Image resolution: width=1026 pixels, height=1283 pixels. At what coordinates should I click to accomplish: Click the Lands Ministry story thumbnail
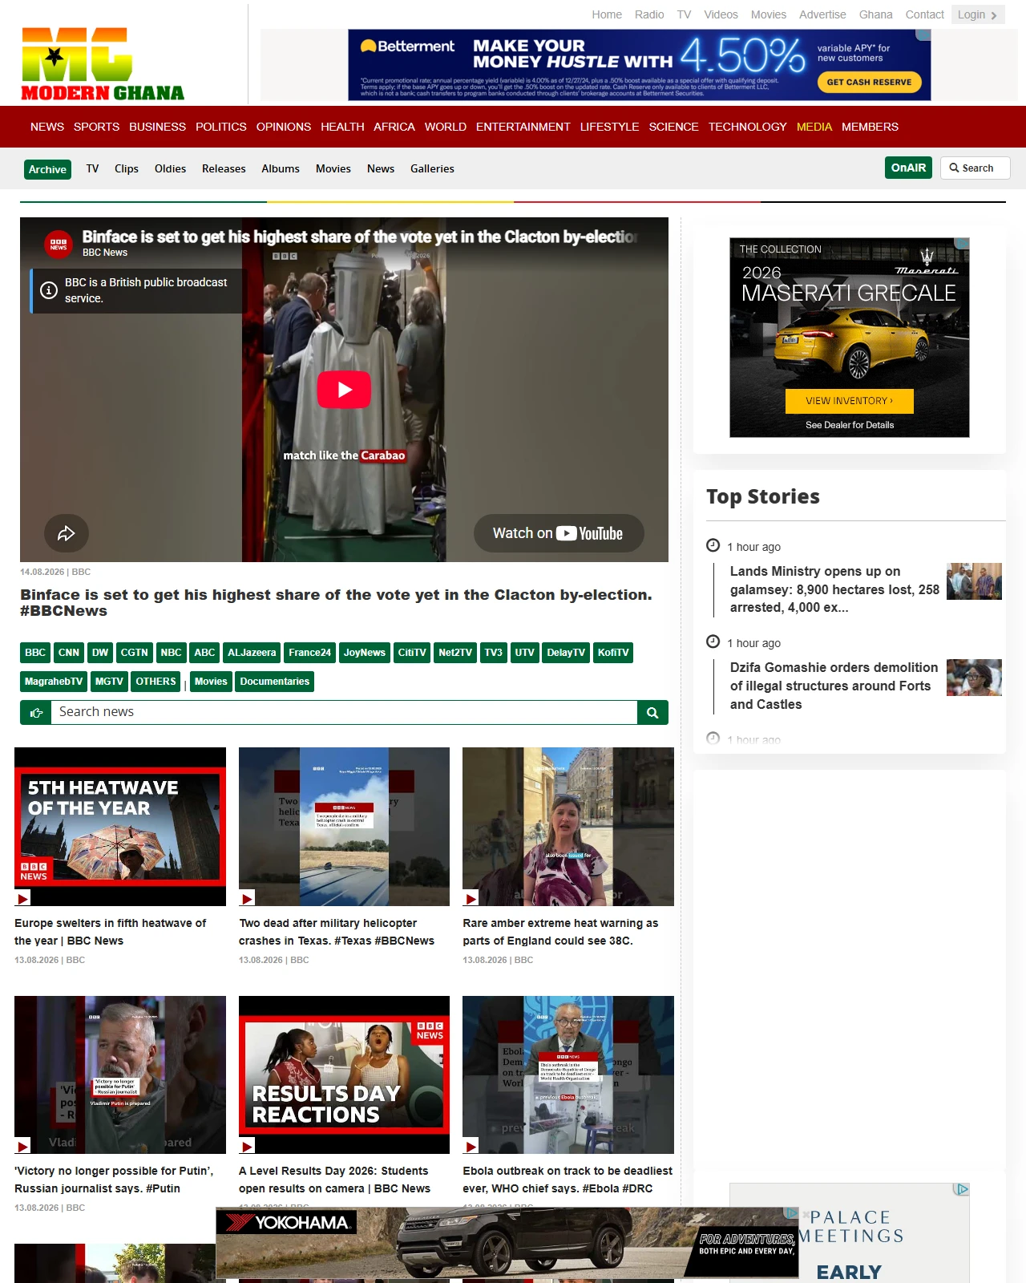pyautogui.click(x=974, y=581)
